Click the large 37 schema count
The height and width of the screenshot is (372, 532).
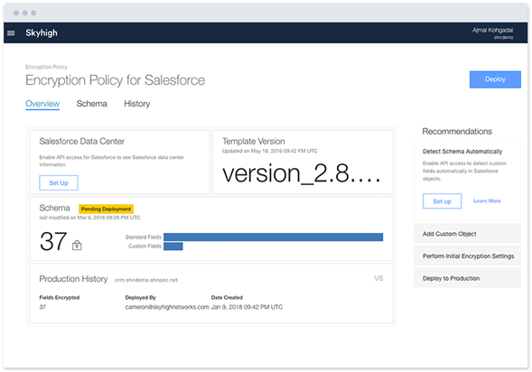[x=53, y=241]
